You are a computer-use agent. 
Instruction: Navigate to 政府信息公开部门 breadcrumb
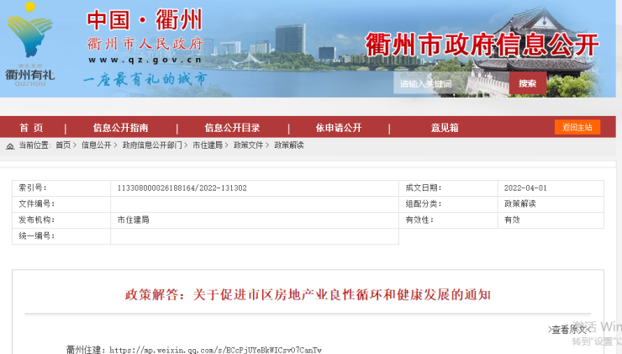pos(151,145)
